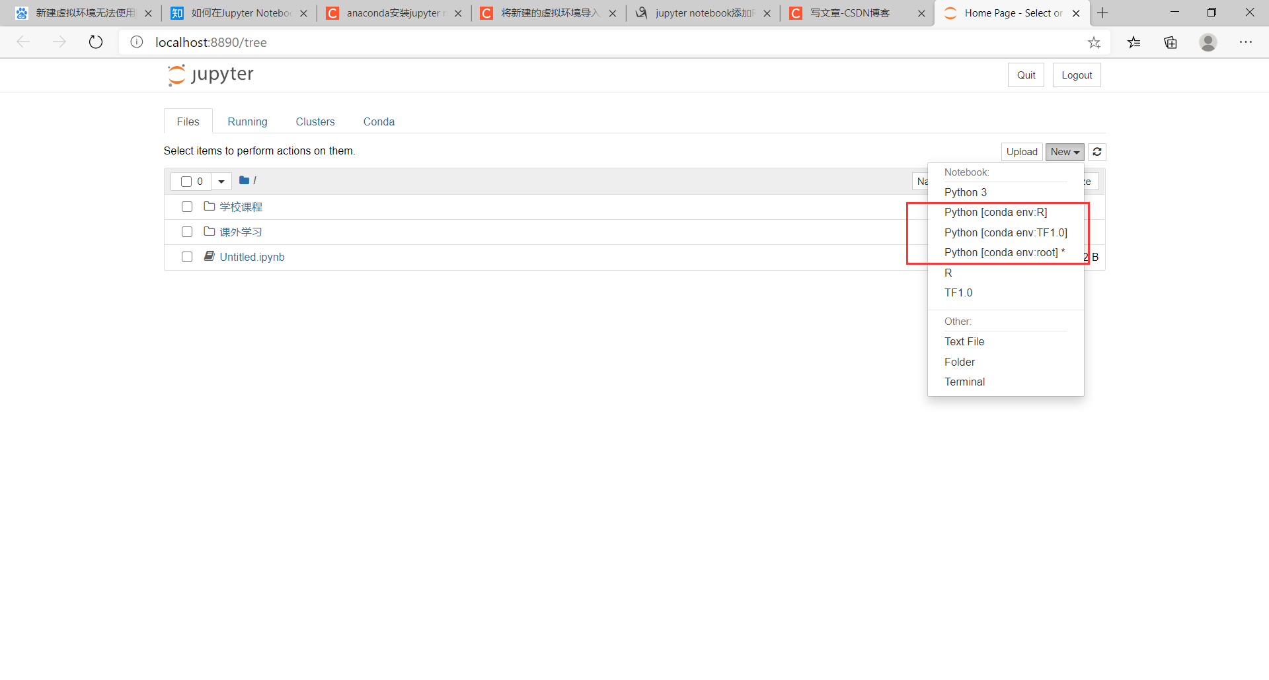This screenshot has height=680, width=1269.
Task: Click the Quit button
Action: pos(1026,75)
